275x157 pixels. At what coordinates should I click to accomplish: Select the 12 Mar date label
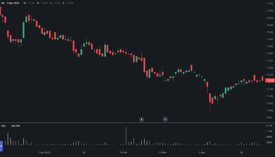coord(163,153)
